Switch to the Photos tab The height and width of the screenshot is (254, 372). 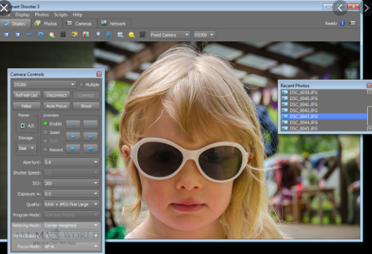click(47, 23)
